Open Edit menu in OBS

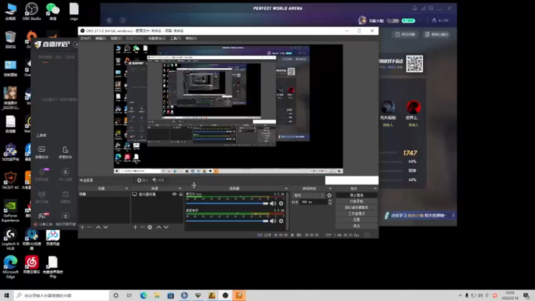click(101, 39)
